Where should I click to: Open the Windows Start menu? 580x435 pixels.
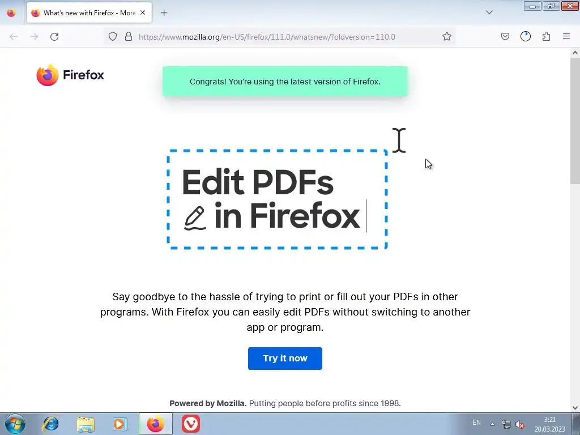[15, 424]
